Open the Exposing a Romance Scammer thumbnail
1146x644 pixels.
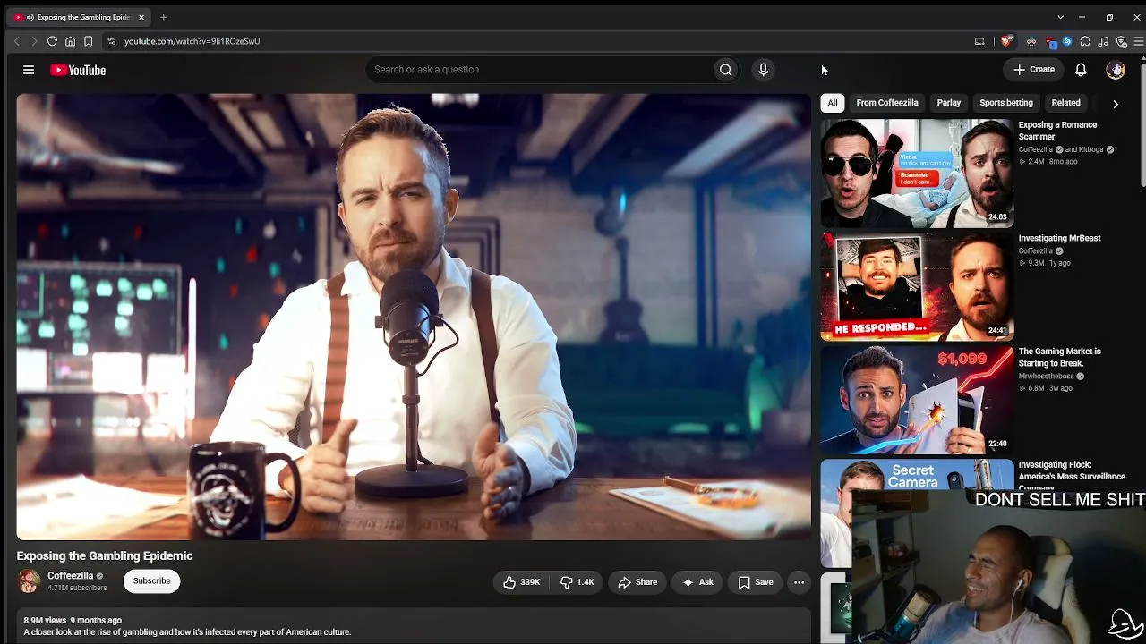click(x=917, y=174)
